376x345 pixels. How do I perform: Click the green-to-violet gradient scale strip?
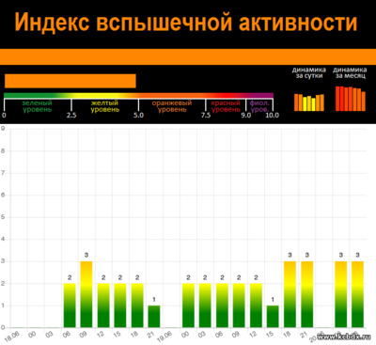pyautogui.click(x=138, y=95)
